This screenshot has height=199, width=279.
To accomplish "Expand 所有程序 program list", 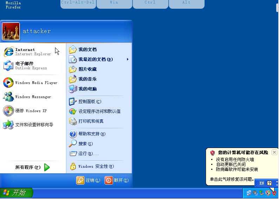I will tap(33, 167).
